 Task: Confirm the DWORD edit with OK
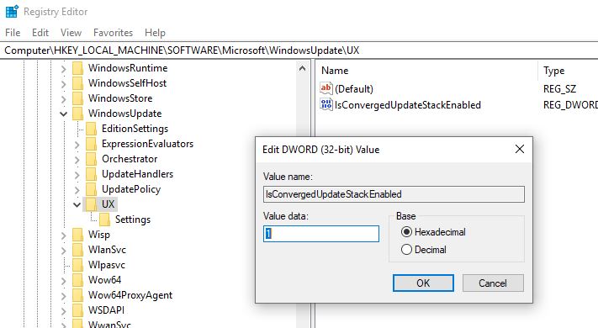(x=423, y=283)
